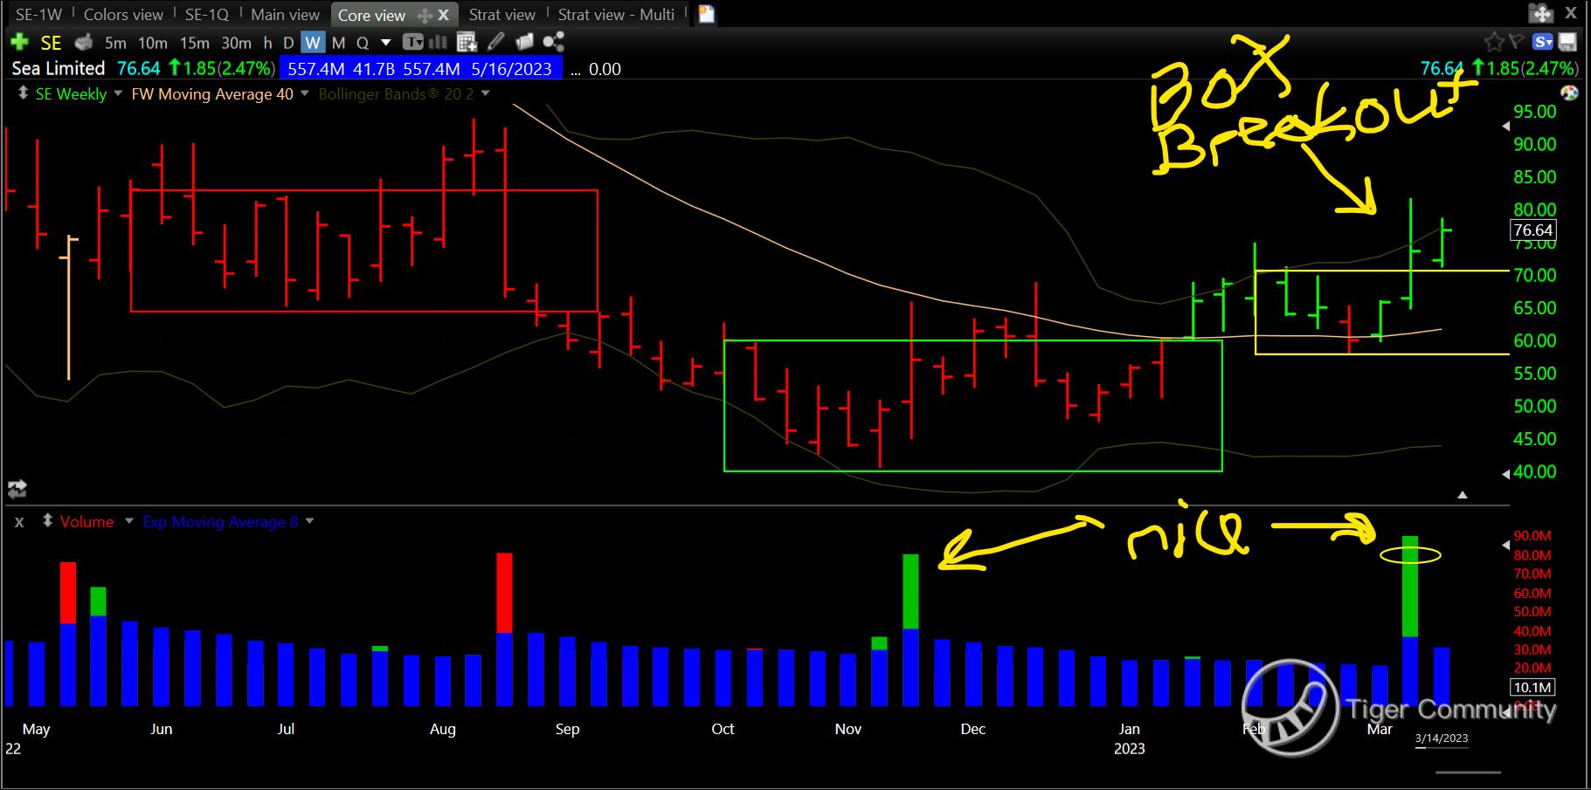
Task: Click the share chart icon
Action: pyautogui.click(x=553, y=42)
